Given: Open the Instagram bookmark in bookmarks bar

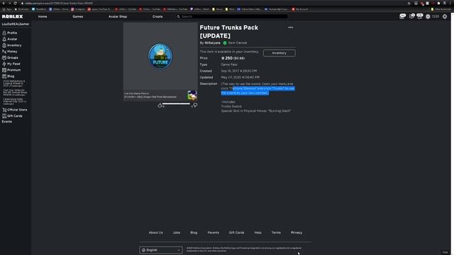Looking at the screenshot, I should [x=78, y=9].
